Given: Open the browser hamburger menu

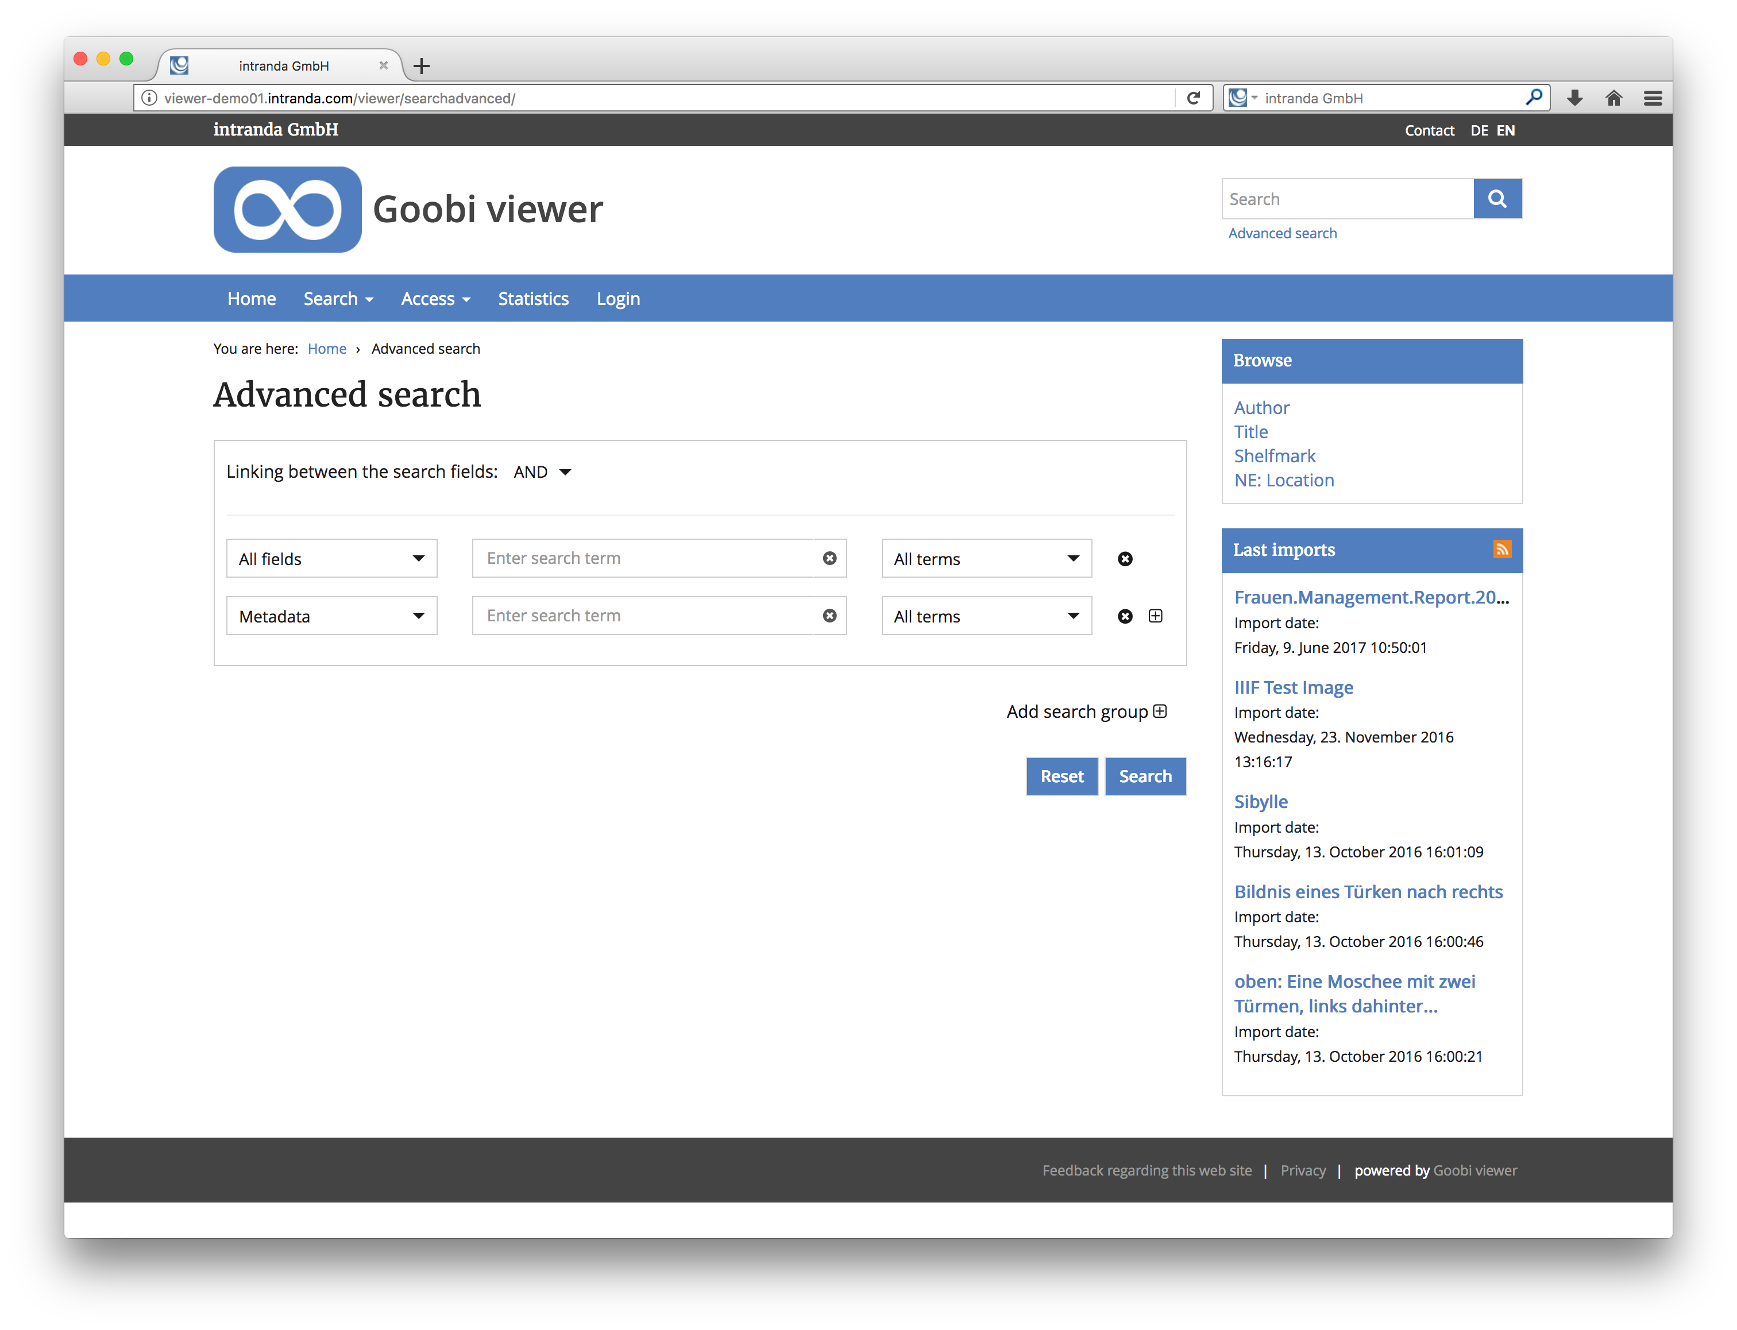Looking at the screenshot, I should tap(1653, 98).
